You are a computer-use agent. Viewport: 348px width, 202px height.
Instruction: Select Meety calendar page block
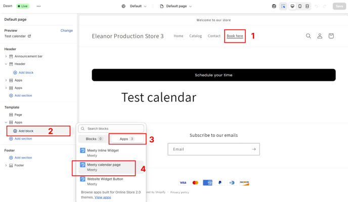111,167
